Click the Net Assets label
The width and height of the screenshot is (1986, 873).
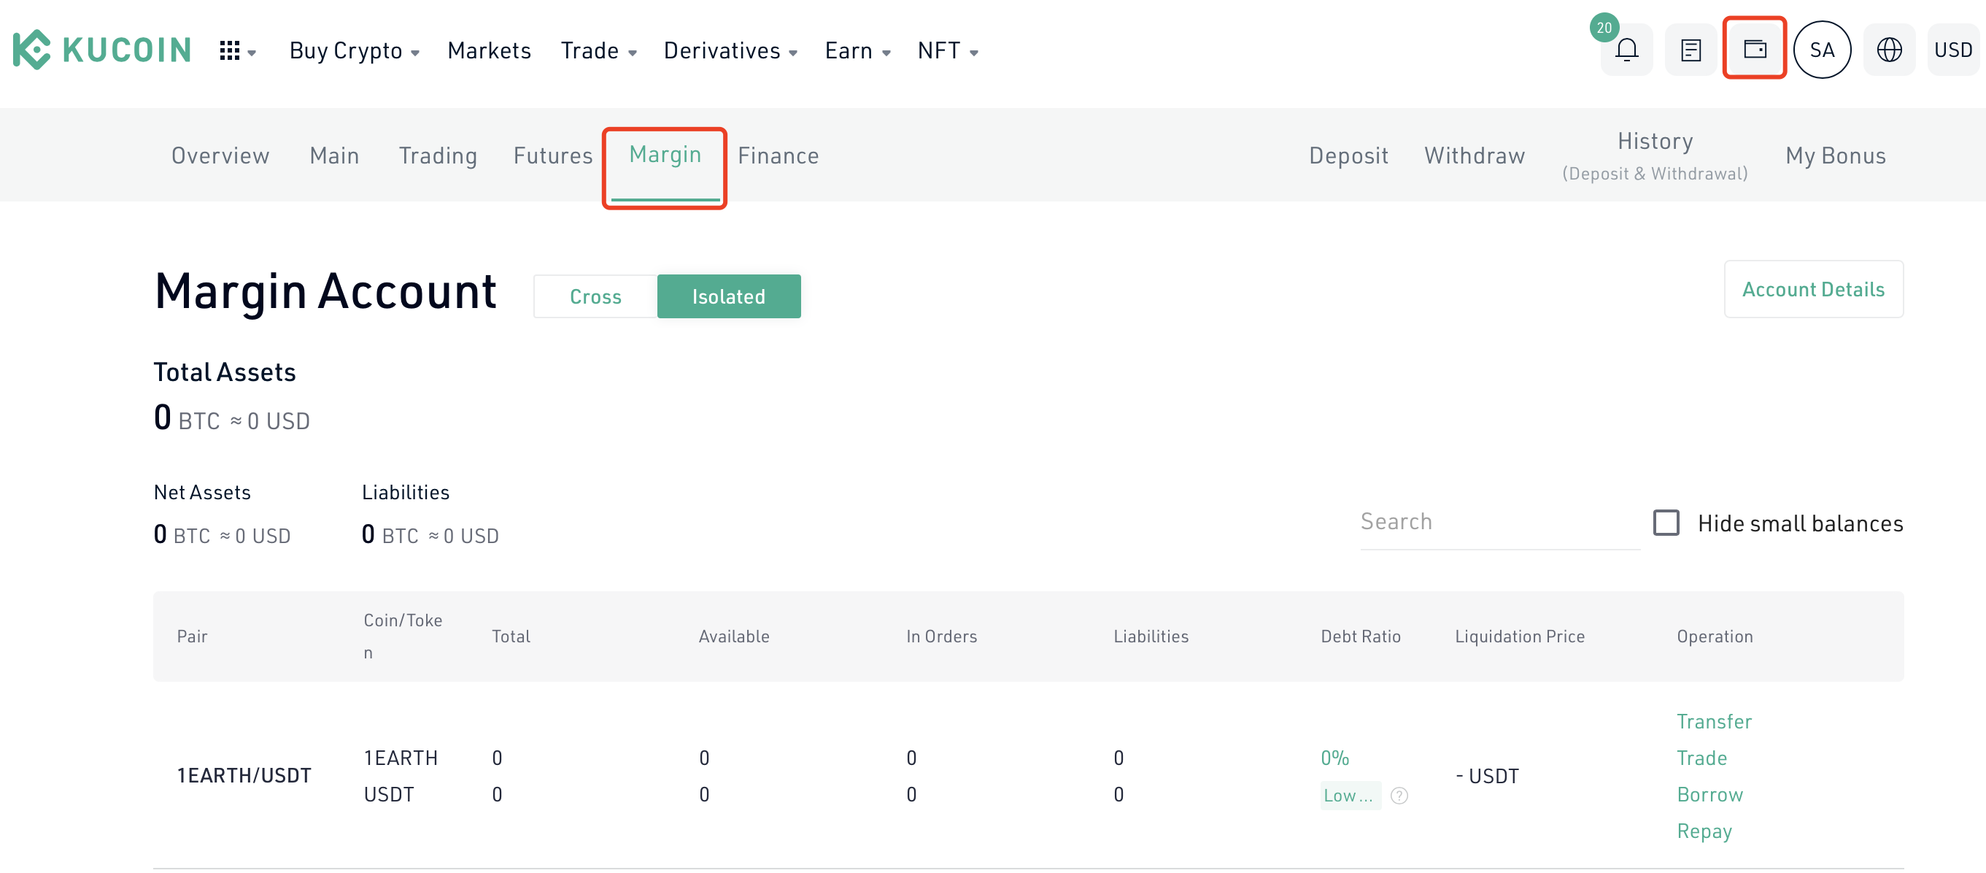coord(202,492)
